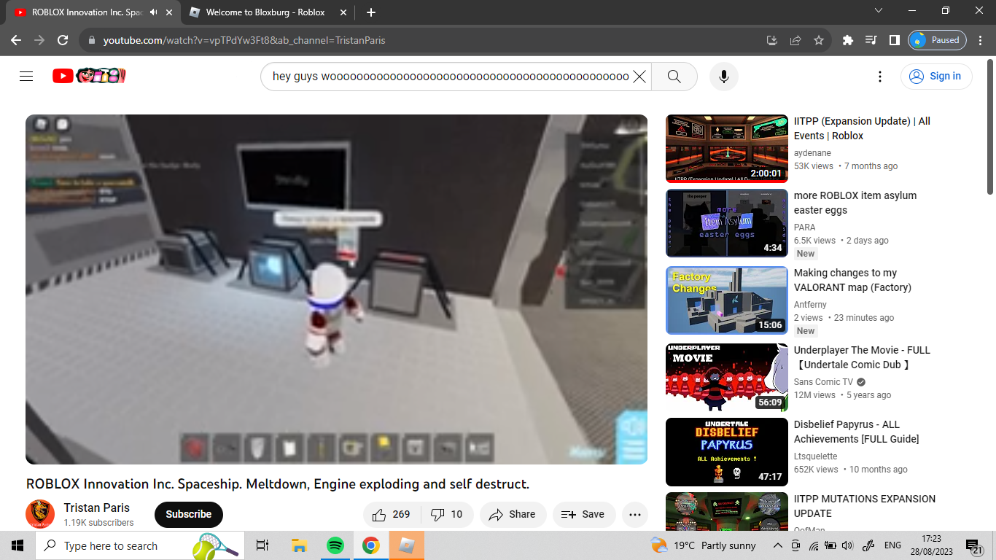Start voice search with the microphone
This screenshot has width=996, height=560.
(x=723, y=77)
